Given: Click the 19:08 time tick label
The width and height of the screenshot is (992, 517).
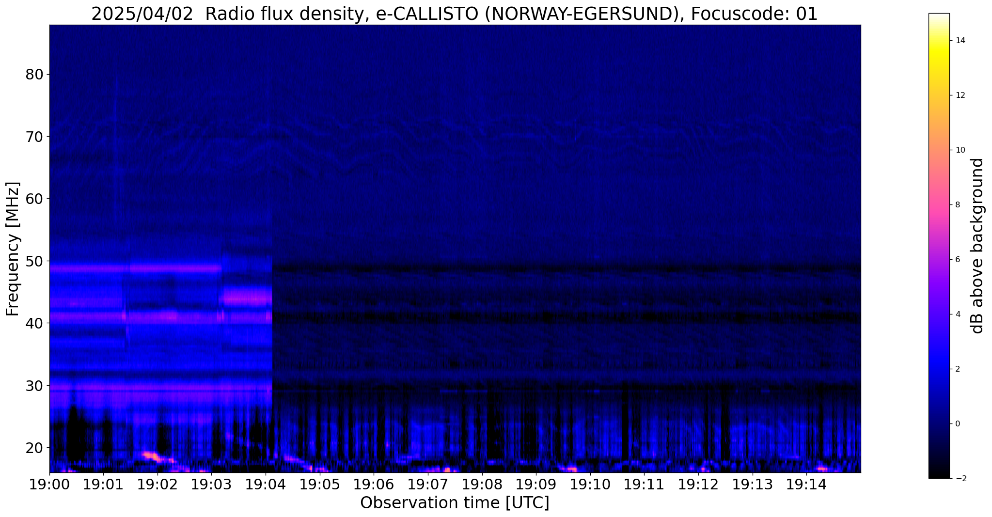Looking at the screenshot, I should coord(482,484).
